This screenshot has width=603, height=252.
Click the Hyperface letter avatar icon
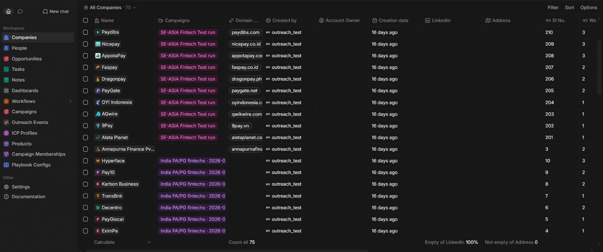(x=98, y=161)
